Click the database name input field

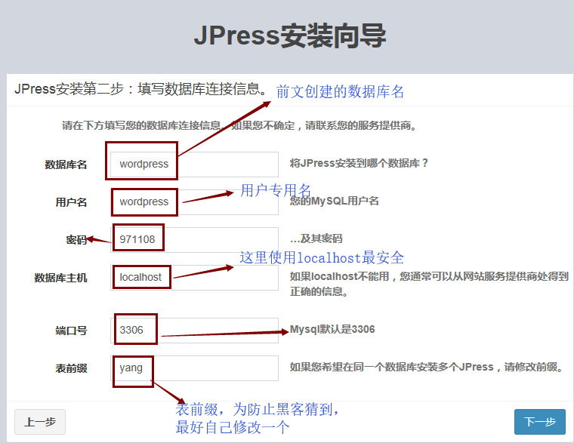coord(194,165)
